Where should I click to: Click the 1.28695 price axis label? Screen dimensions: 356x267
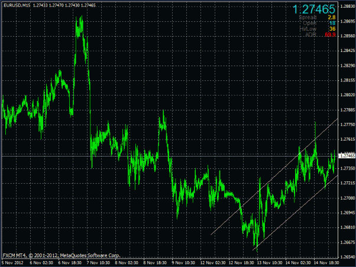coord(348,21)
